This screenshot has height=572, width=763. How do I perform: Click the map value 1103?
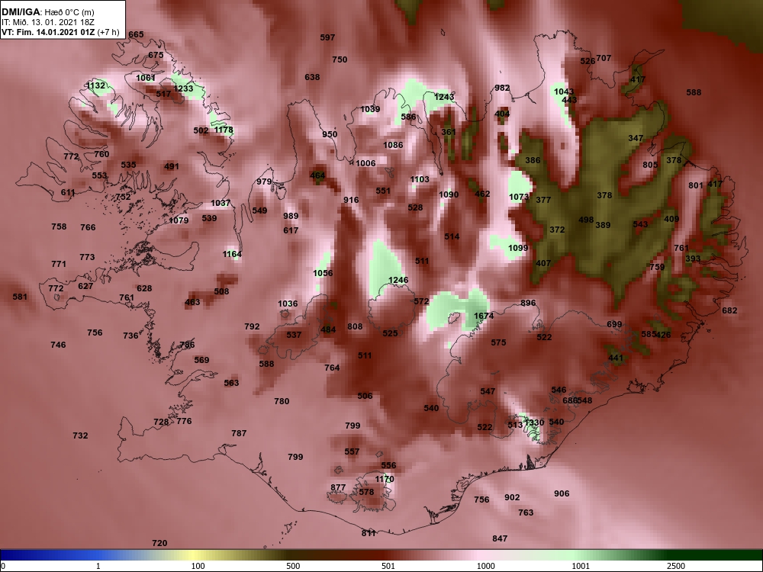[420, 179]
